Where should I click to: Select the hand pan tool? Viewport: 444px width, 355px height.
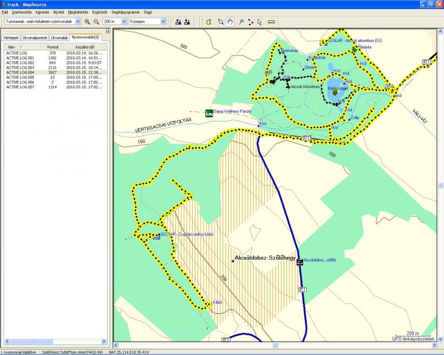point(230,21)
